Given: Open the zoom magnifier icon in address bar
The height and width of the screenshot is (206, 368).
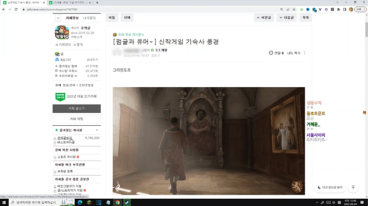Looking at the screenshot, I should (282, 9).
